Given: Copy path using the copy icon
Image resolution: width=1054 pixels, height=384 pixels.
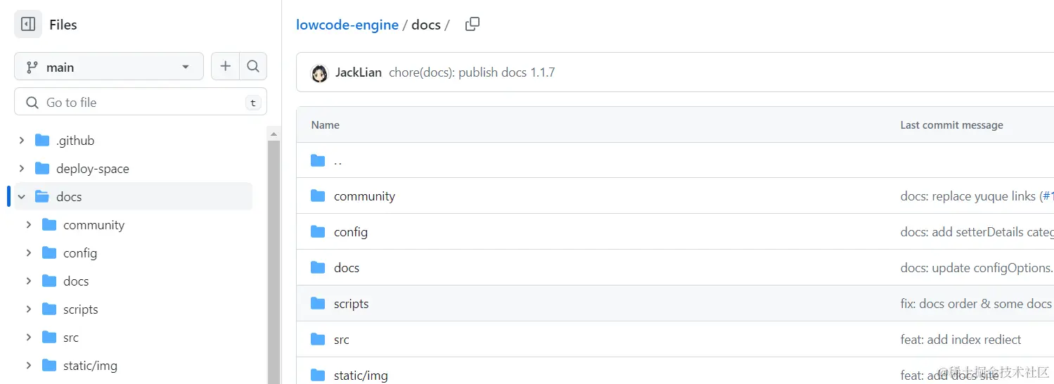Looking at the screenshot, I should click(473, 25).
